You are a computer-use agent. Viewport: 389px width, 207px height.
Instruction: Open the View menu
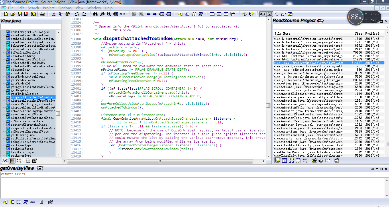[x=79, y=8]
